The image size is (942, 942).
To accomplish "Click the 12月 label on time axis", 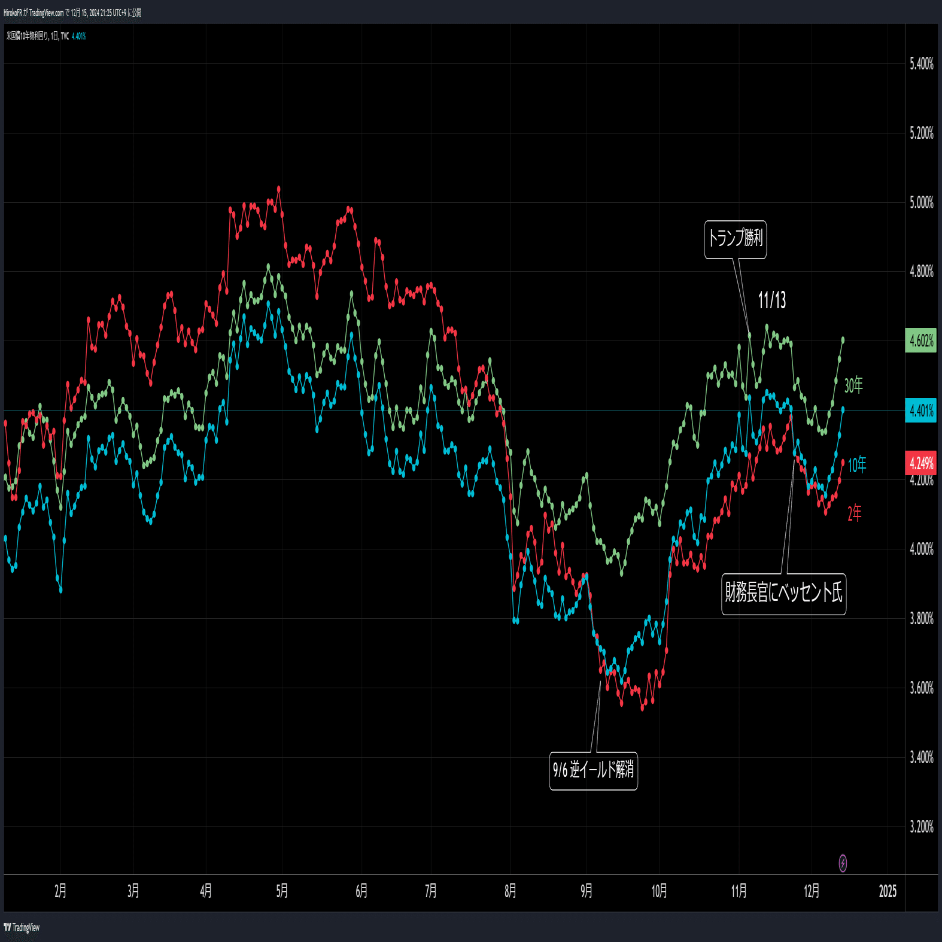I will (812, 891).
